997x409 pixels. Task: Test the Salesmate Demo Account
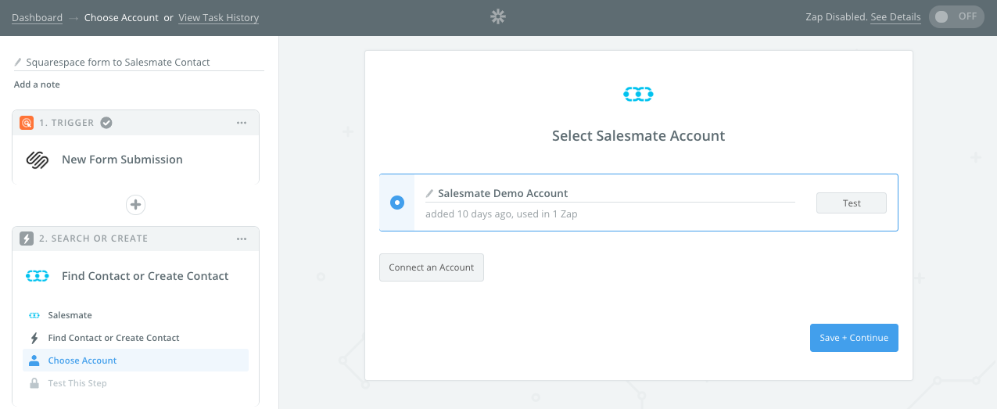coord(852,203)
